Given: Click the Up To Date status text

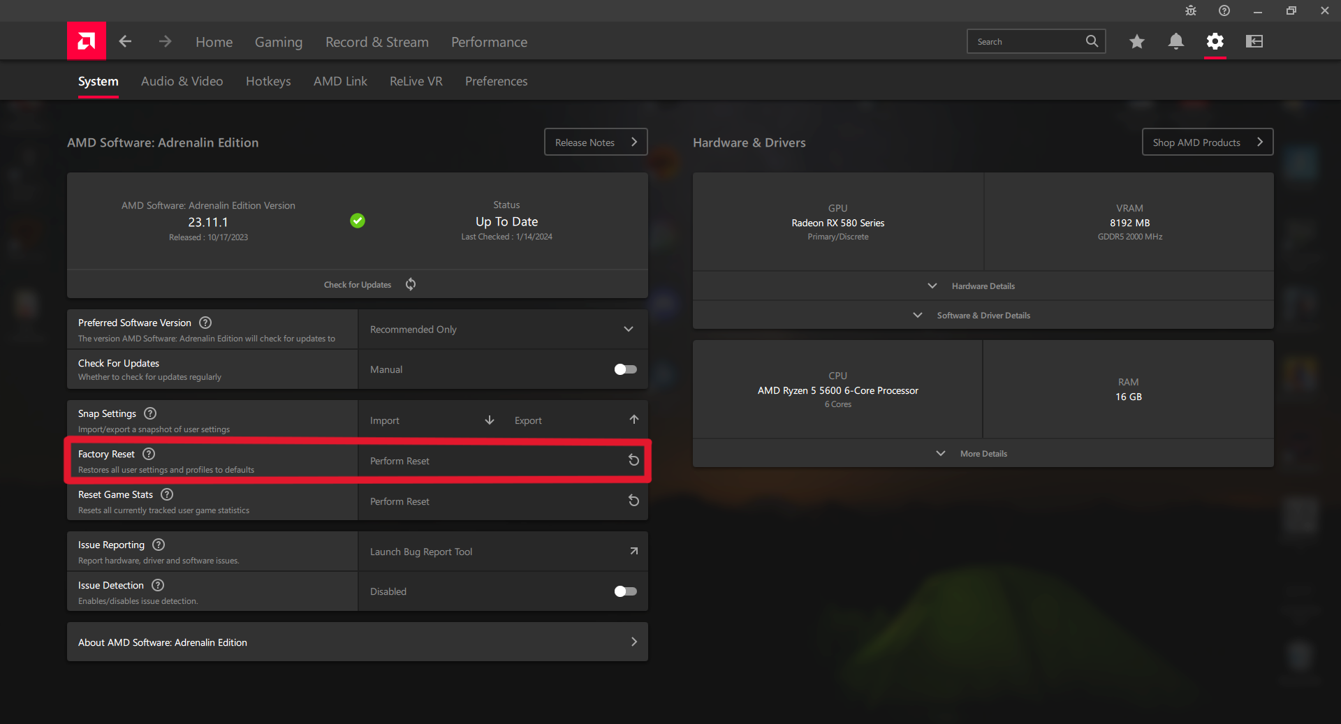Looking at the screenshot, I should 507,221.
